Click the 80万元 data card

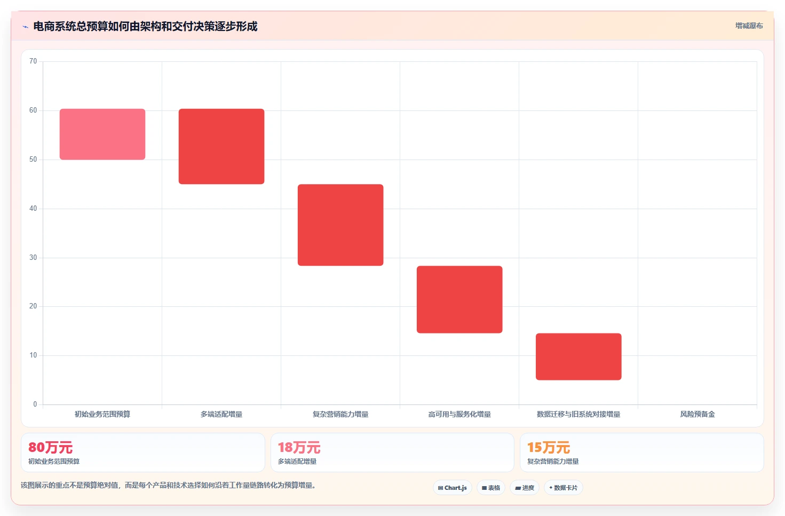143,453
